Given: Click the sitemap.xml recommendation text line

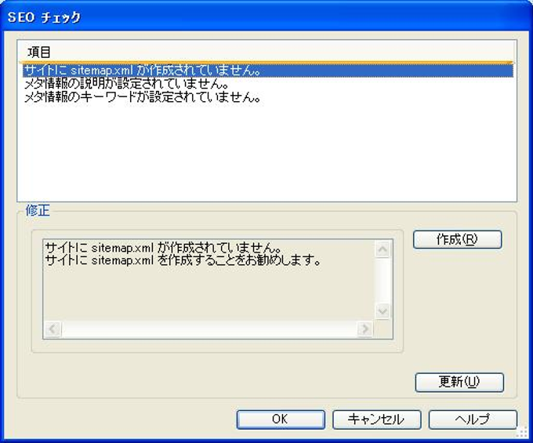Looking at the screenshot, I should [183, 261].
